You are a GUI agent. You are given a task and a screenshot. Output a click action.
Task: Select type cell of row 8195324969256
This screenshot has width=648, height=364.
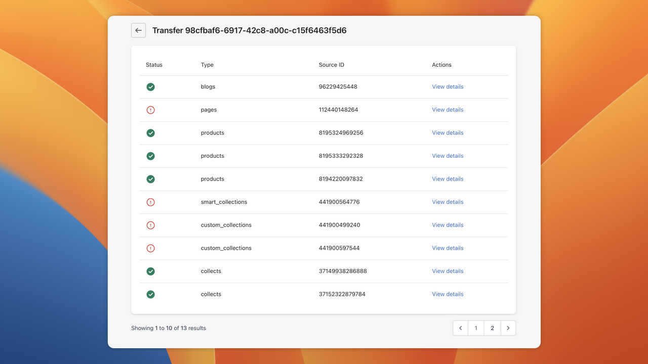(x=213, y=132)
